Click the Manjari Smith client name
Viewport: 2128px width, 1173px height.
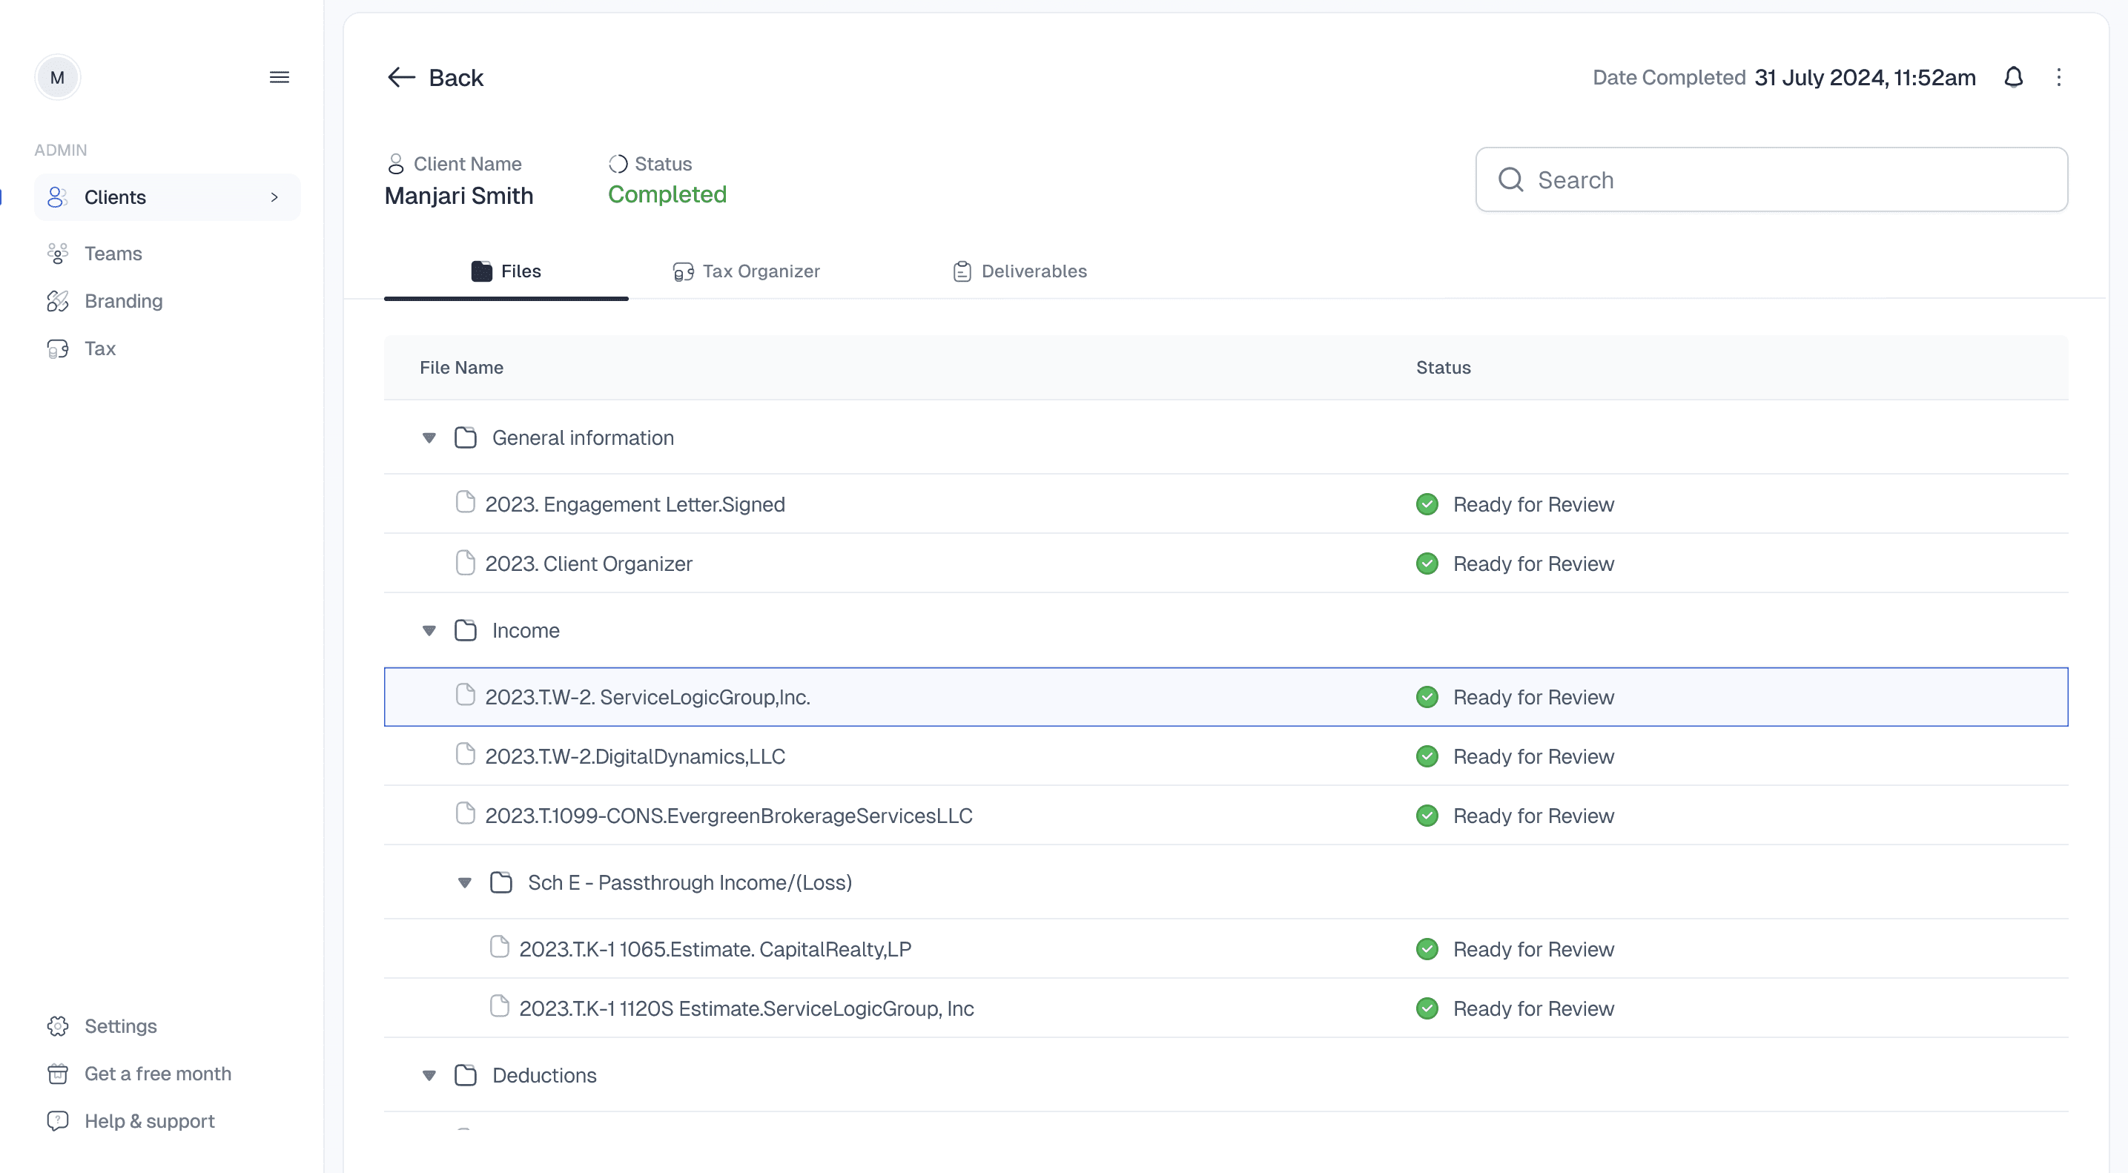pyautogui.click(x=458, y=195)
